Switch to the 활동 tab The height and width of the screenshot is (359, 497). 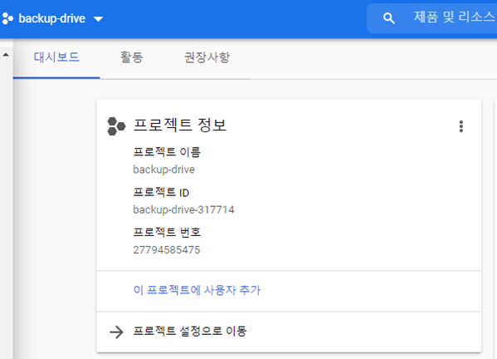(x=132, y=57)
